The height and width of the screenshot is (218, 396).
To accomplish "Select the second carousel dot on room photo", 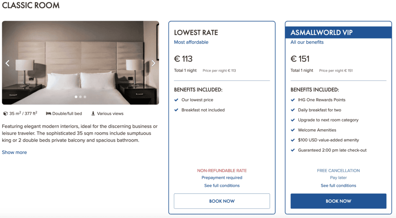I will click(80, 97).
